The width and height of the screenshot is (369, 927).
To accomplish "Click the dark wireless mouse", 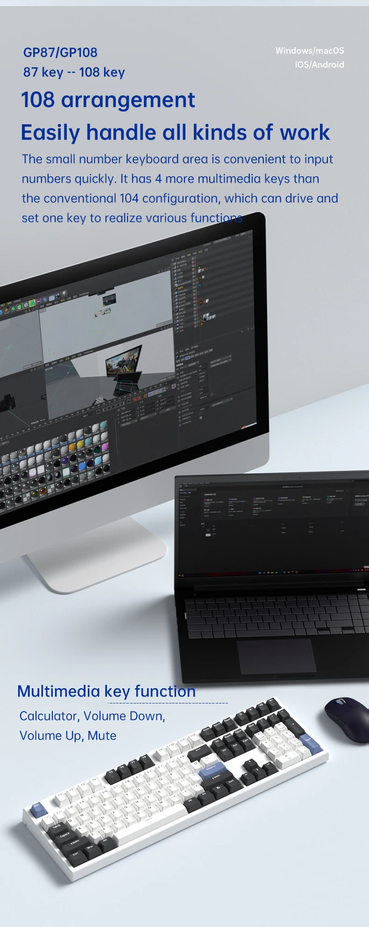I will click(x=347, y=720).
